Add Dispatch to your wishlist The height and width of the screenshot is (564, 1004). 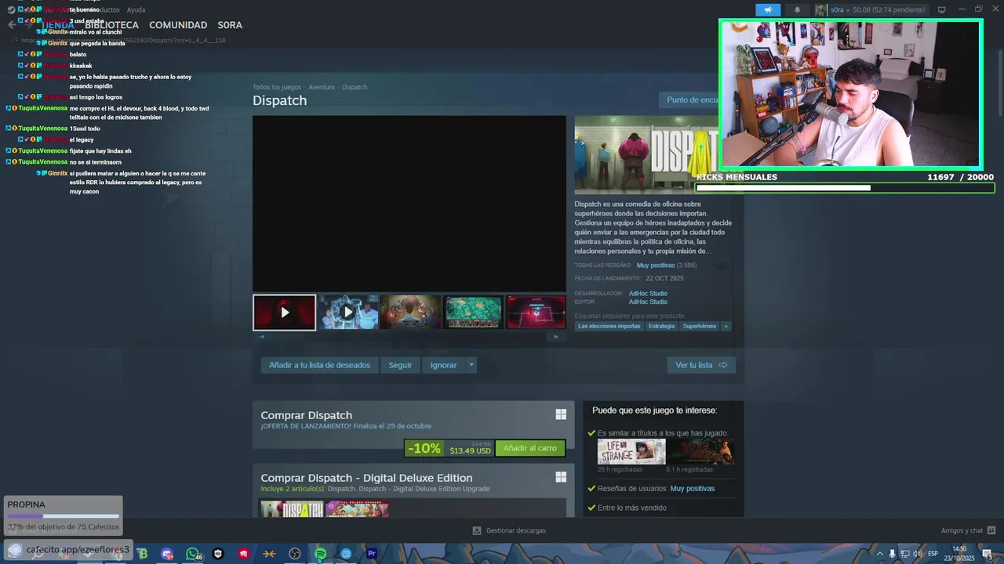pos(319,365)
